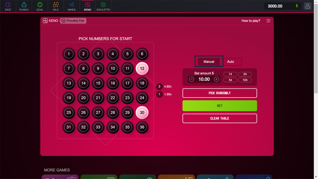Pick the number 21 ball
The height and width of the screenshot is (179, 318).
tap(98, 98)
